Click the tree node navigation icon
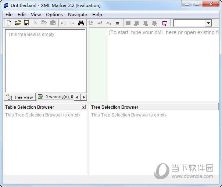The image size is (222, 187). (91, 23)
